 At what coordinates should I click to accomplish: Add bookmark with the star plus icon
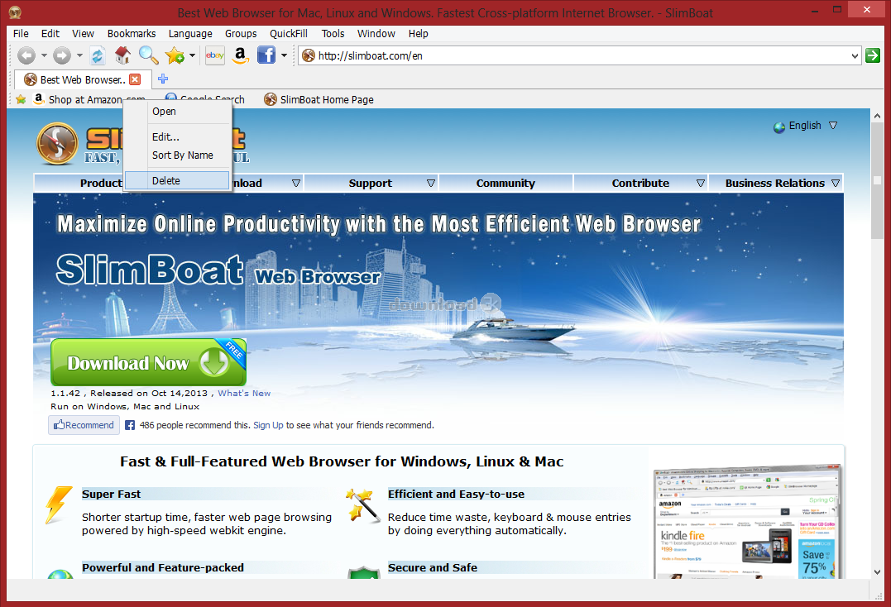coord(175,55)
